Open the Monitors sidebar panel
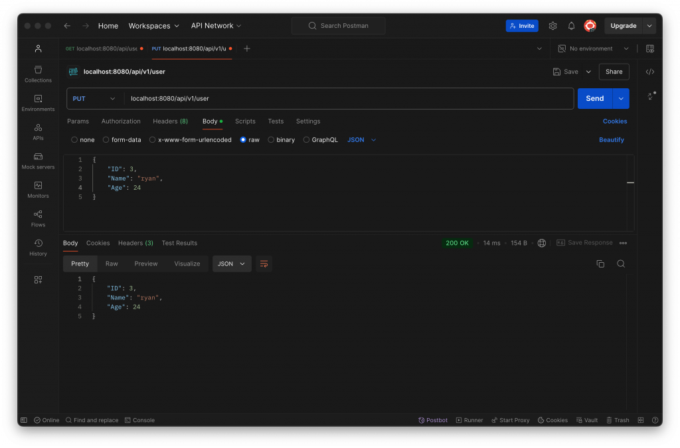 coord(38,190)
